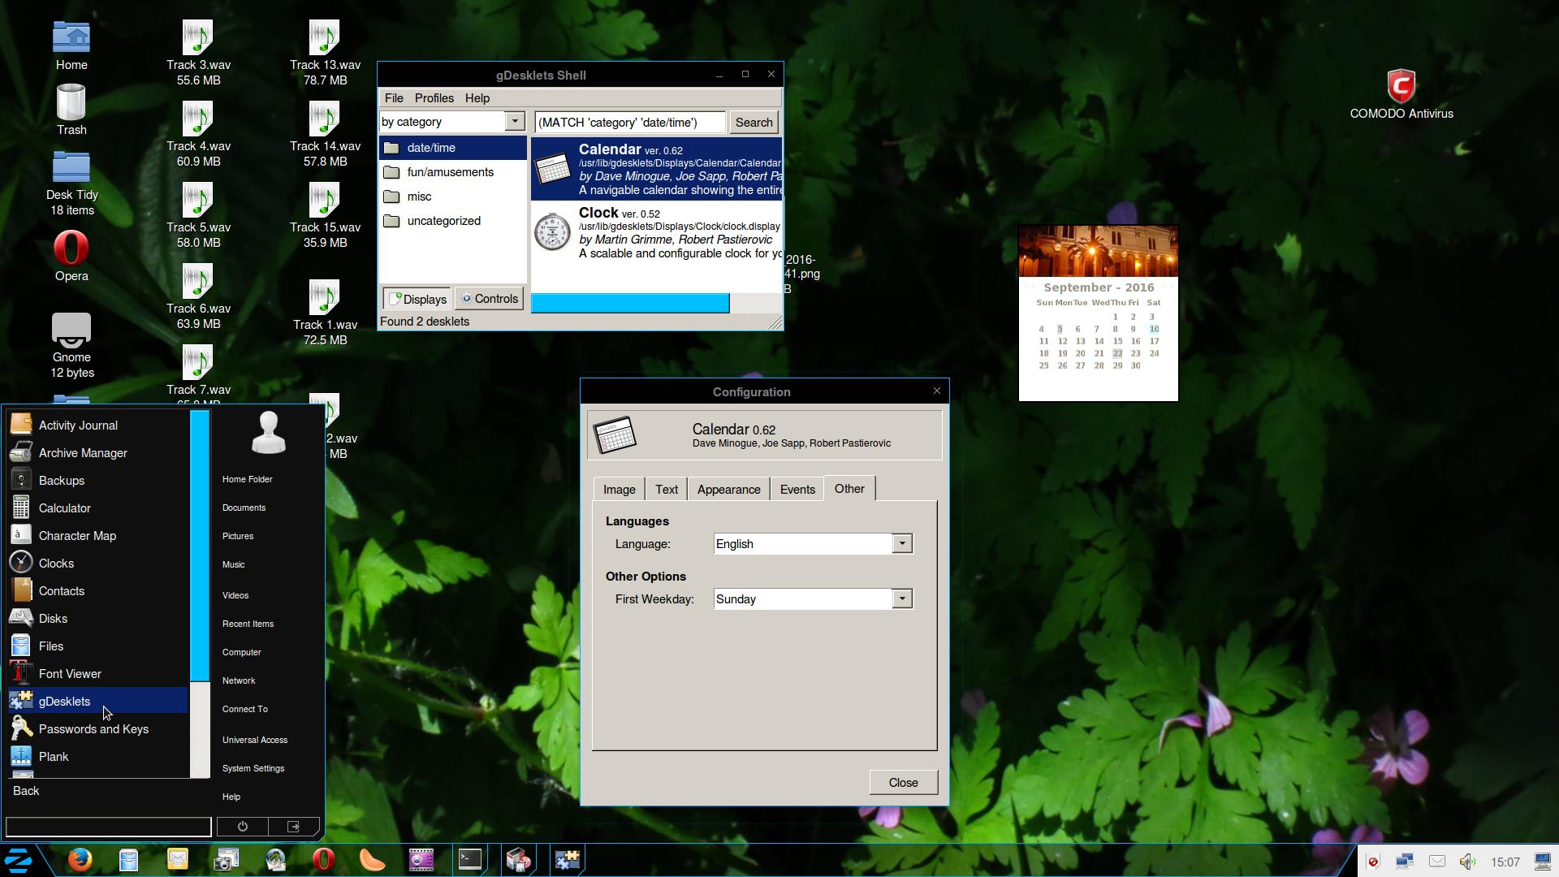This screenshot has width=1559, height=877.
Task: Open the Profiles menu
Action: (434, 98)
